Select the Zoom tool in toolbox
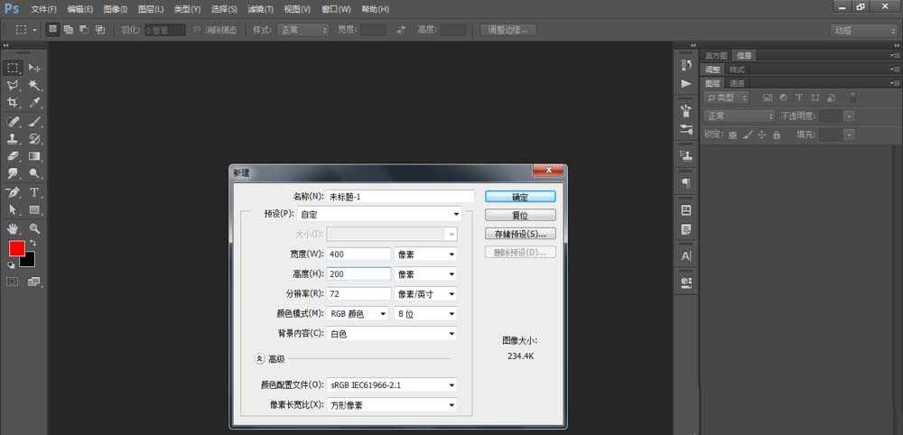The width and height of the screenshot is (903, 435). 35,228
